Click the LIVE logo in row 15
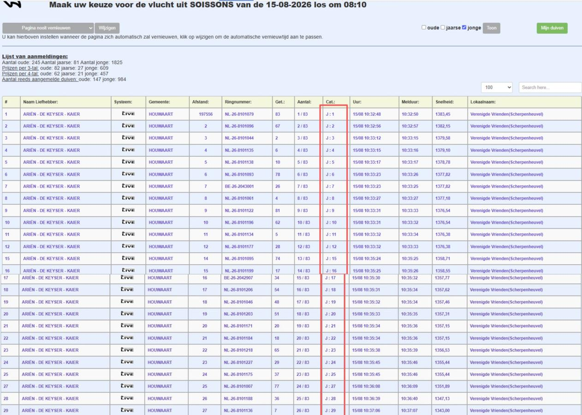The width and height of the screenshot is (582, 415). (x=127, y=258)
